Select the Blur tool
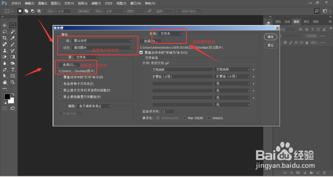This screenshot has width=333, height=177. point(4,63)
